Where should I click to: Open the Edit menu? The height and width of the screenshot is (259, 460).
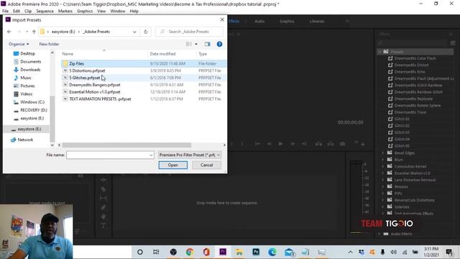tap(17, 12)
